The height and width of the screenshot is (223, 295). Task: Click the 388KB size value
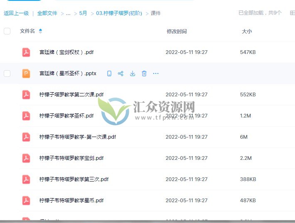248,179
